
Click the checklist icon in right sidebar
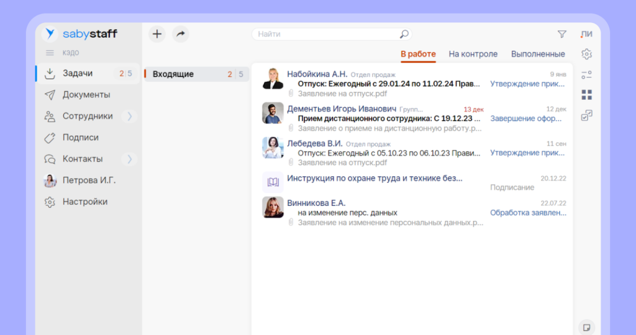tap(586, 115)
